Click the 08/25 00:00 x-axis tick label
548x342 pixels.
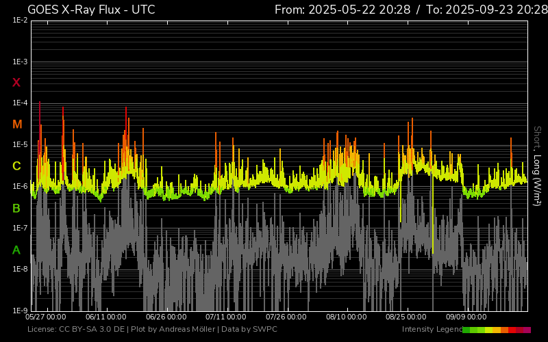point(407,317)
